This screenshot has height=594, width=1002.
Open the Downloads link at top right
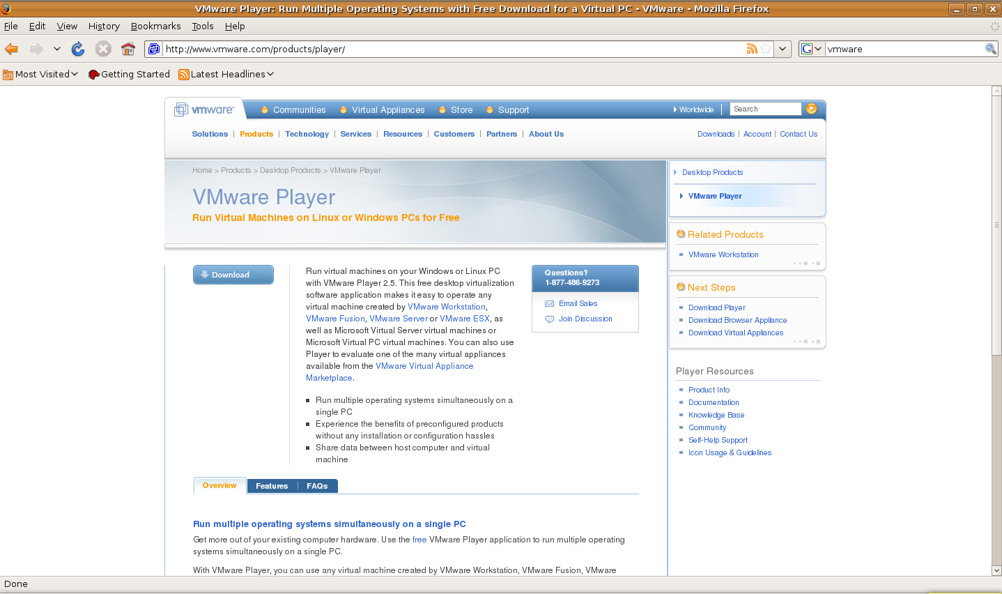point(716,134)
